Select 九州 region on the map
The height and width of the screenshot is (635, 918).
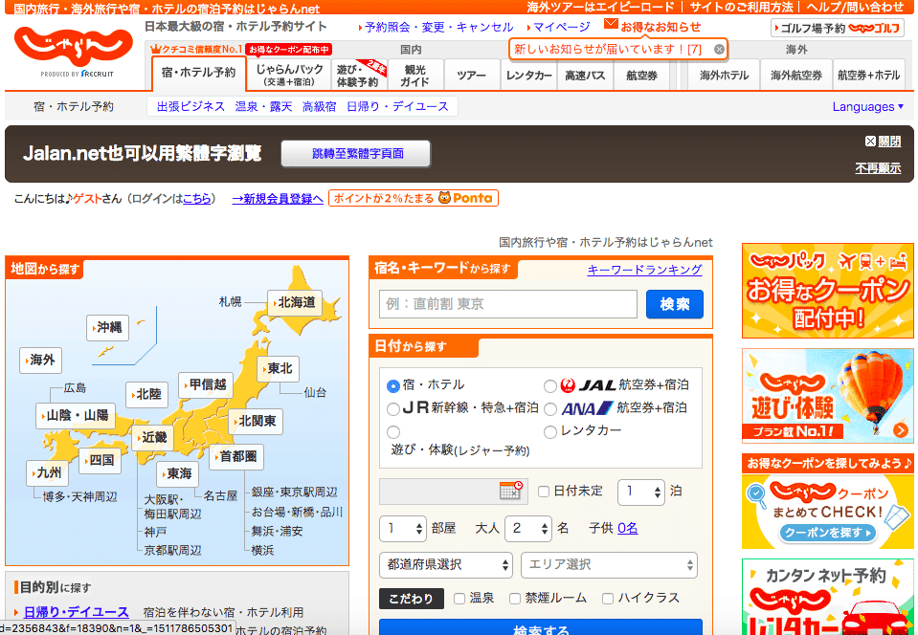point(48,473)
